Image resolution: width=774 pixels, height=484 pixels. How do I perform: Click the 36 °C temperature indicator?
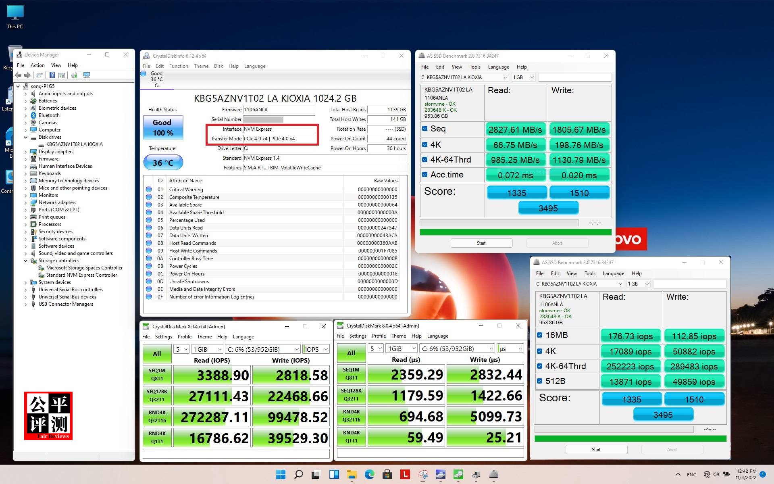pos(163,163)
